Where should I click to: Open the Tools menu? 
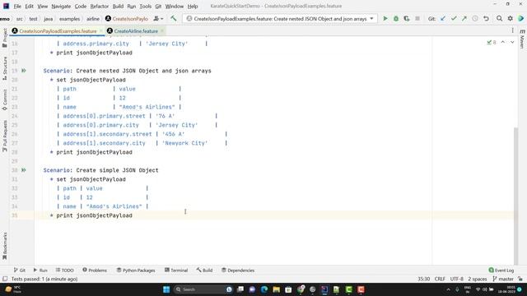coord(146,6)
